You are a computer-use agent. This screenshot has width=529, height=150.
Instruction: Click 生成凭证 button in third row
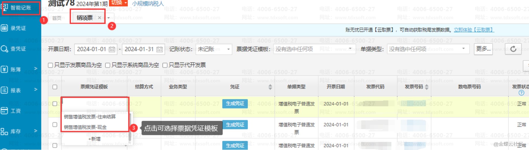coord(235,145)
